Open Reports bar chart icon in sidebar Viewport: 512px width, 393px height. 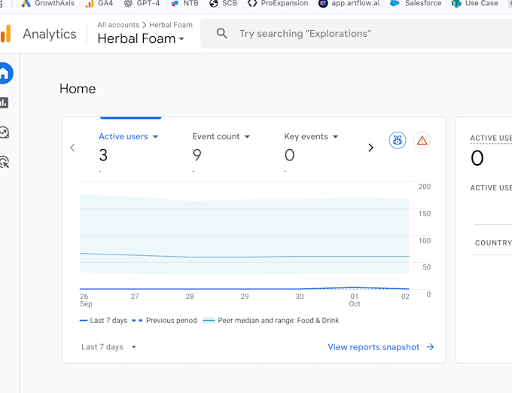5,102
